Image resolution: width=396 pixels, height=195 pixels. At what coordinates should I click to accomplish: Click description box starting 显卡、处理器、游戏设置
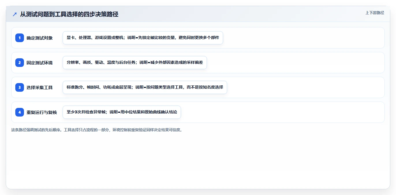tap(143, 38)
